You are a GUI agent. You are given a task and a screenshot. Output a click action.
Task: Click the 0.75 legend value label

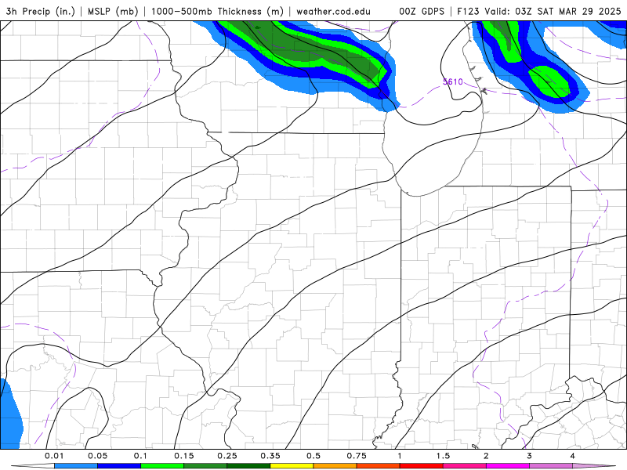(x=357, y=456)
